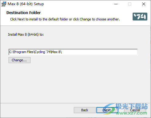Go back with the Back button
The height and width of the screenshot is (118, 151).
[85, 110]
